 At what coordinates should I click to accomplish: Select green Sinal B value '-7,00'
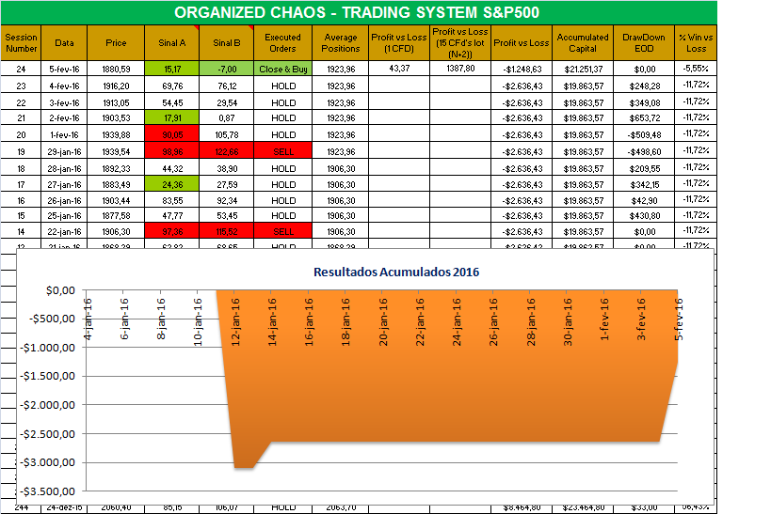click(x=227, y=69)
